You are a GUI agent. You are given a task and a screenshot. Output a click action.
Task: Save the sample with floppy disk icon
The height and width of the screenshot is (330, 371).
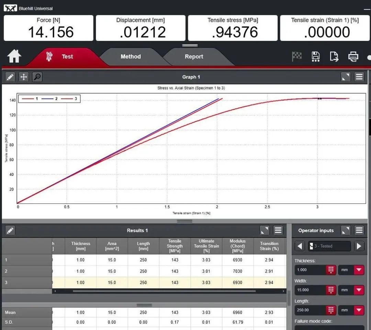point(315,56)
